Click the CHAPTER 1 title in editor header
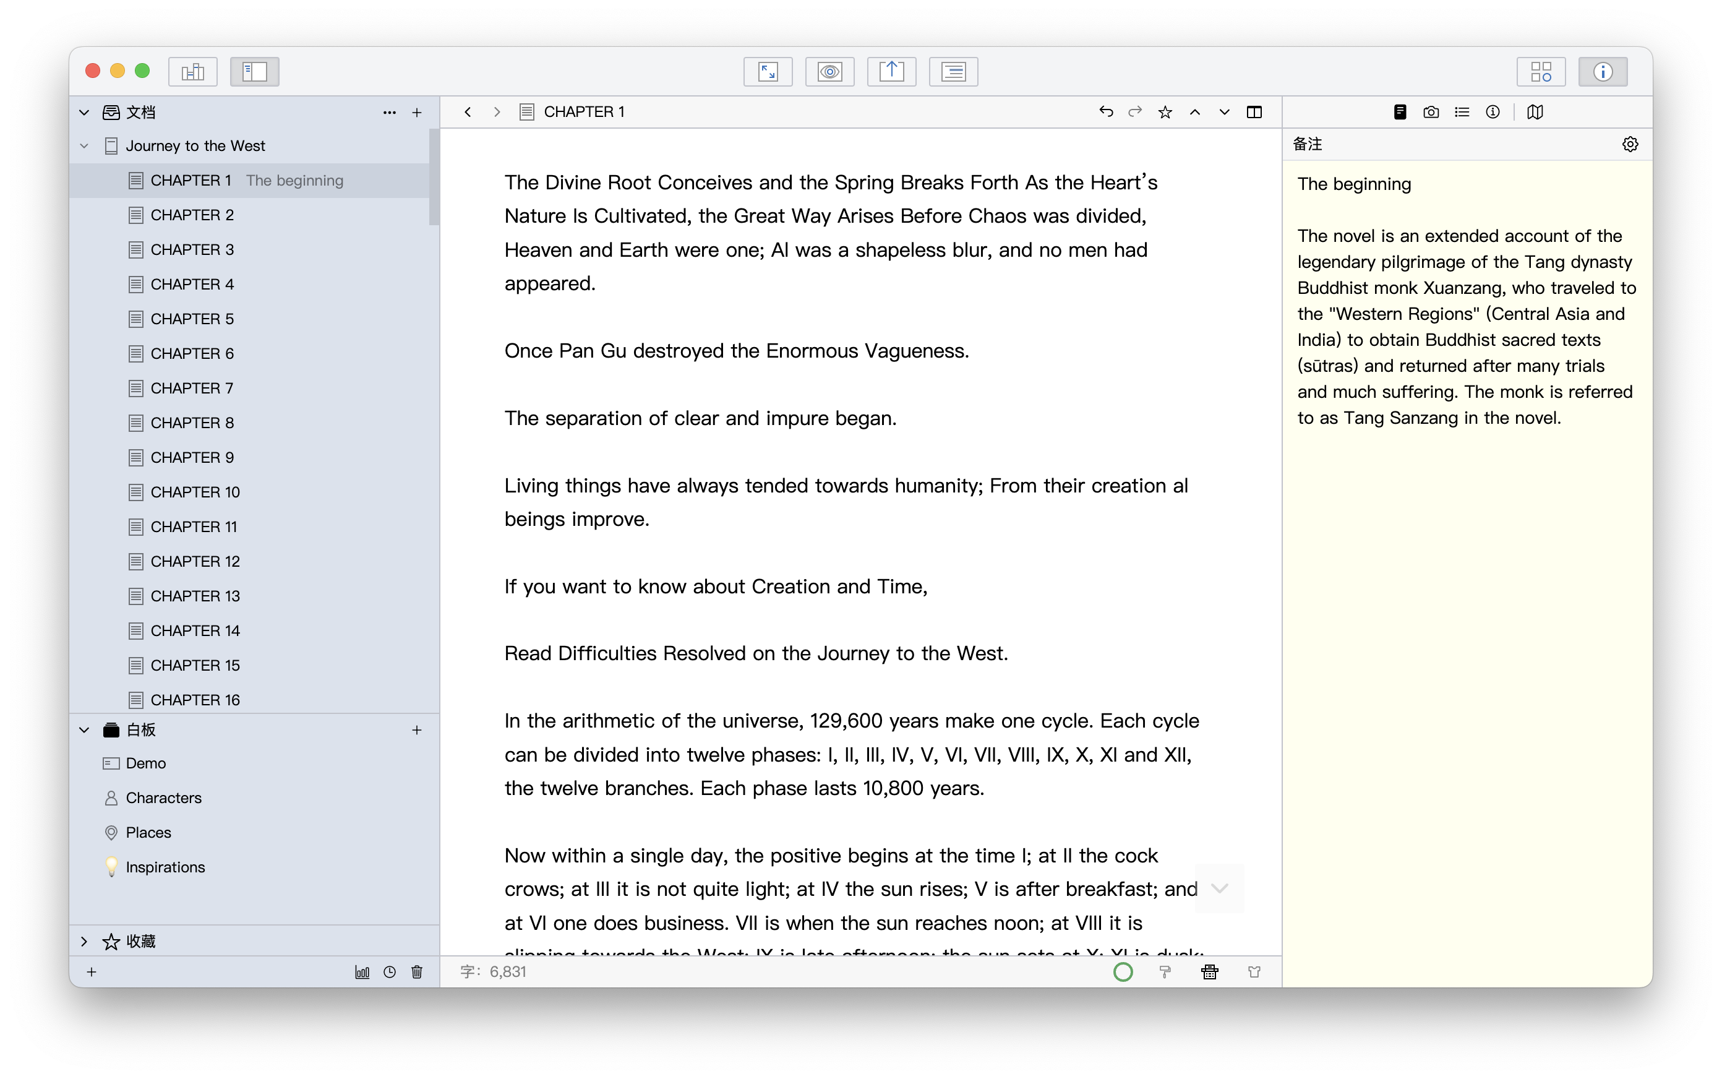1722x1079 pixels. click(585, 112)
